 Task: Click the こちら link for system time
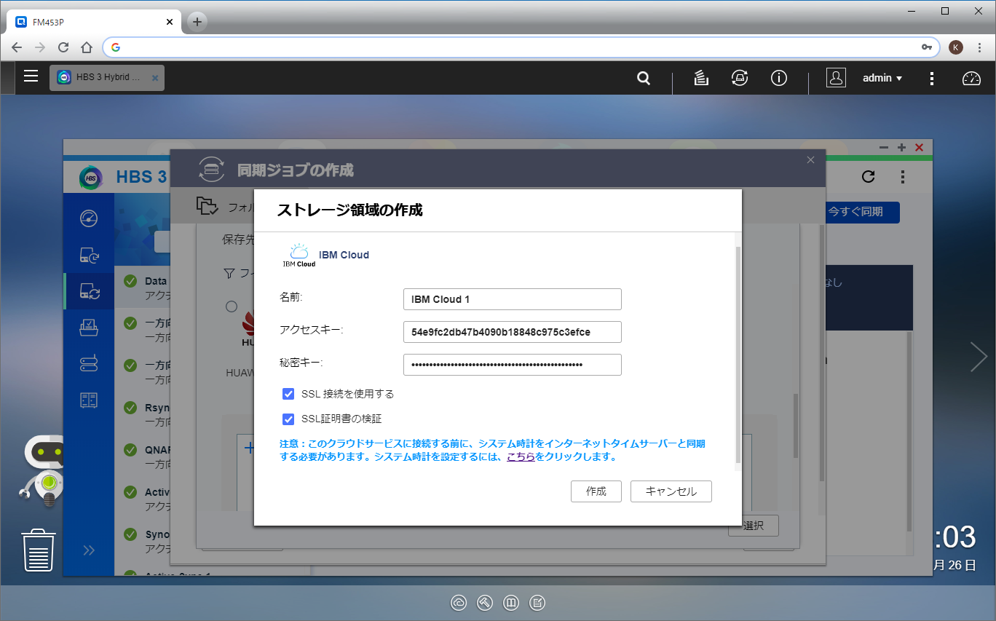point(521,457)
